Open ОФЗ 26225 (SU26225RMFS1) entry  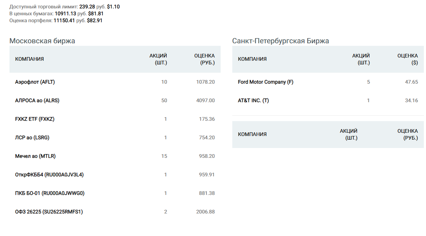[x=49, y=212]
